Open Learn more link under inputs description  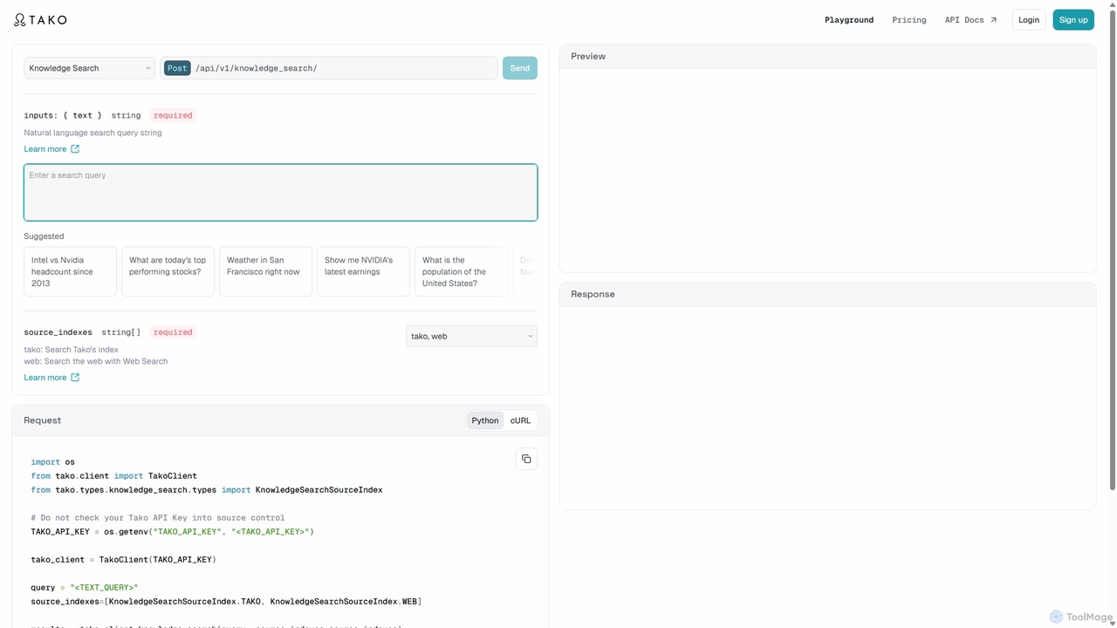pos(51,149)
